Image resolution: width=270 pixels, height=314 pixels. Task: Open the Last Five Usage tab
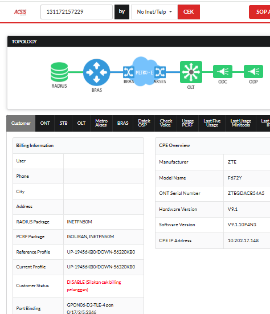click(212, 123)
